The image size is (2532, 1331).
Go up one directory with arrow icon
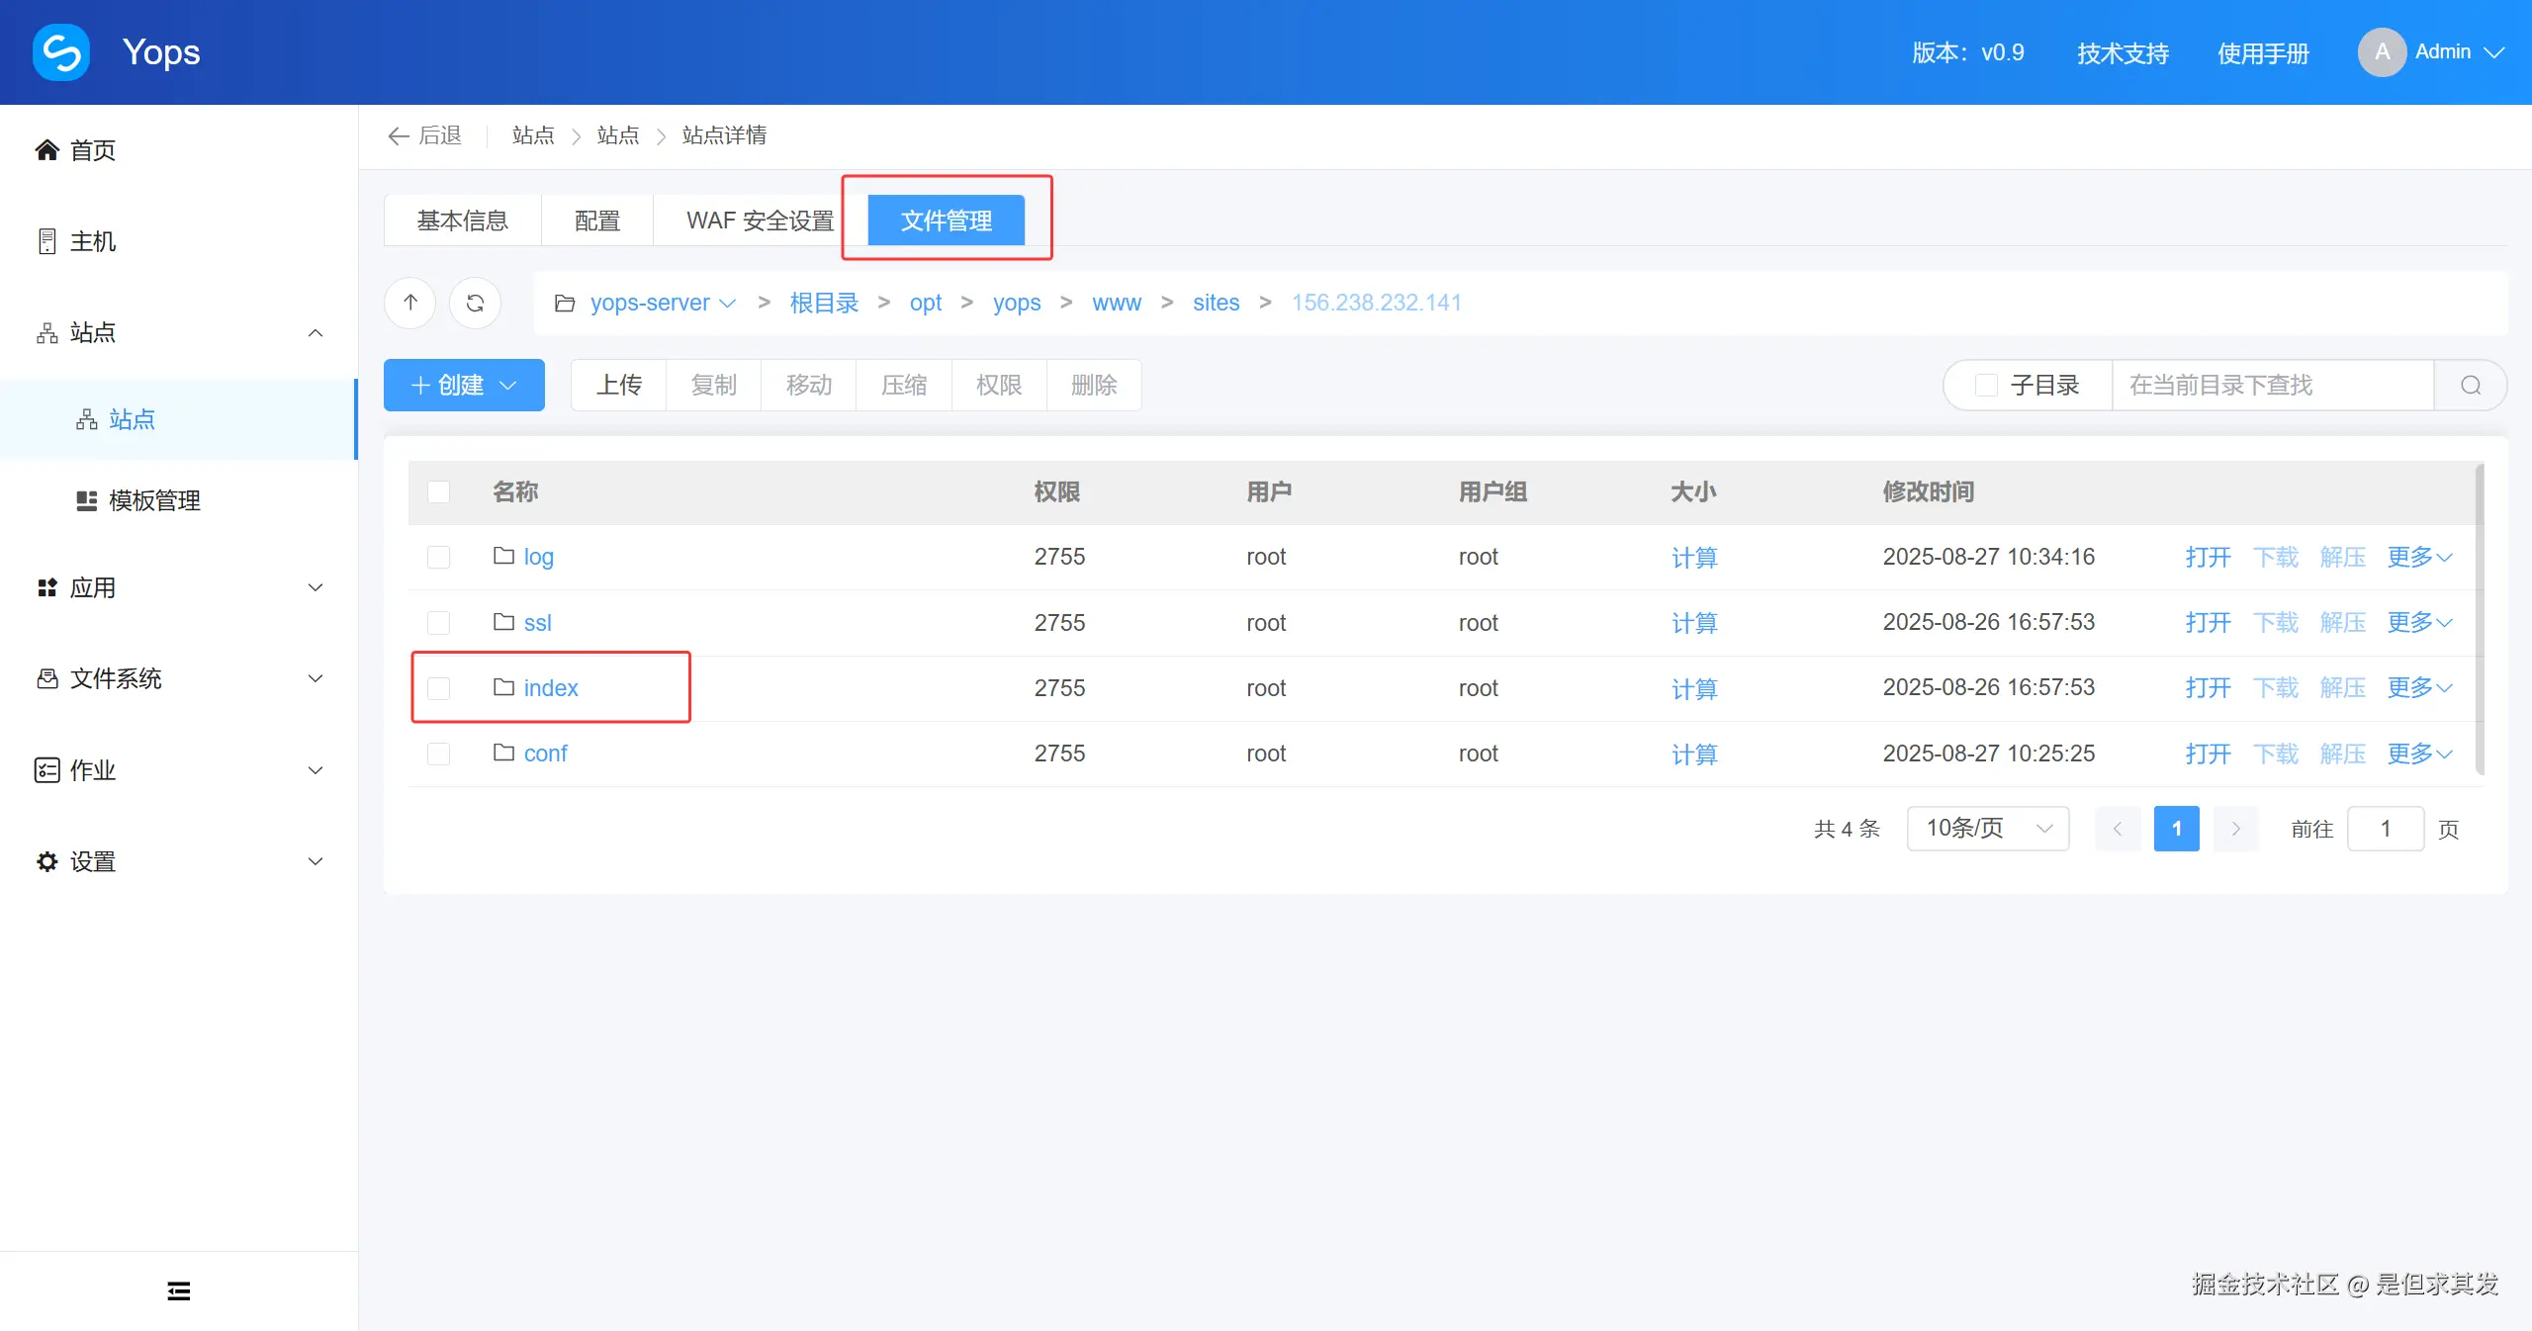tap(410, 303)
